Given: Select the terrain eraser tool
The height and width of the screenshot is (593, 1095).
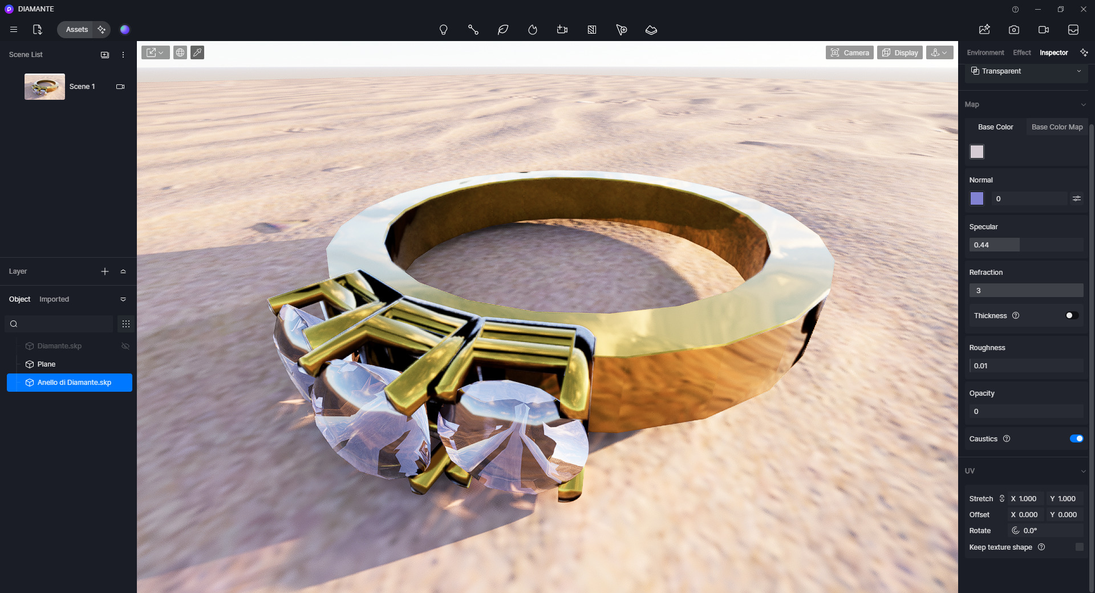Looking at the screenshot, I should coord(651,30).
